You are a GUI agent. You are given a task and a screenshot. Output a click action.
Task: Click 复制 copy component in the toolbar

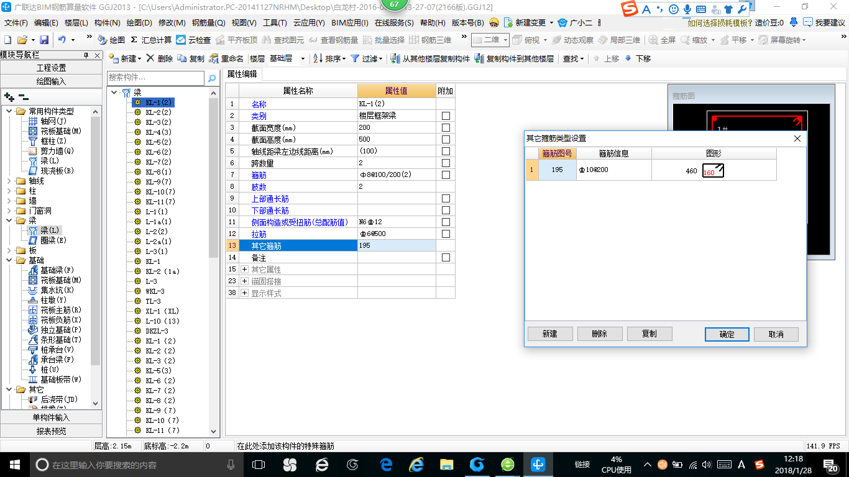pos(191,58)
